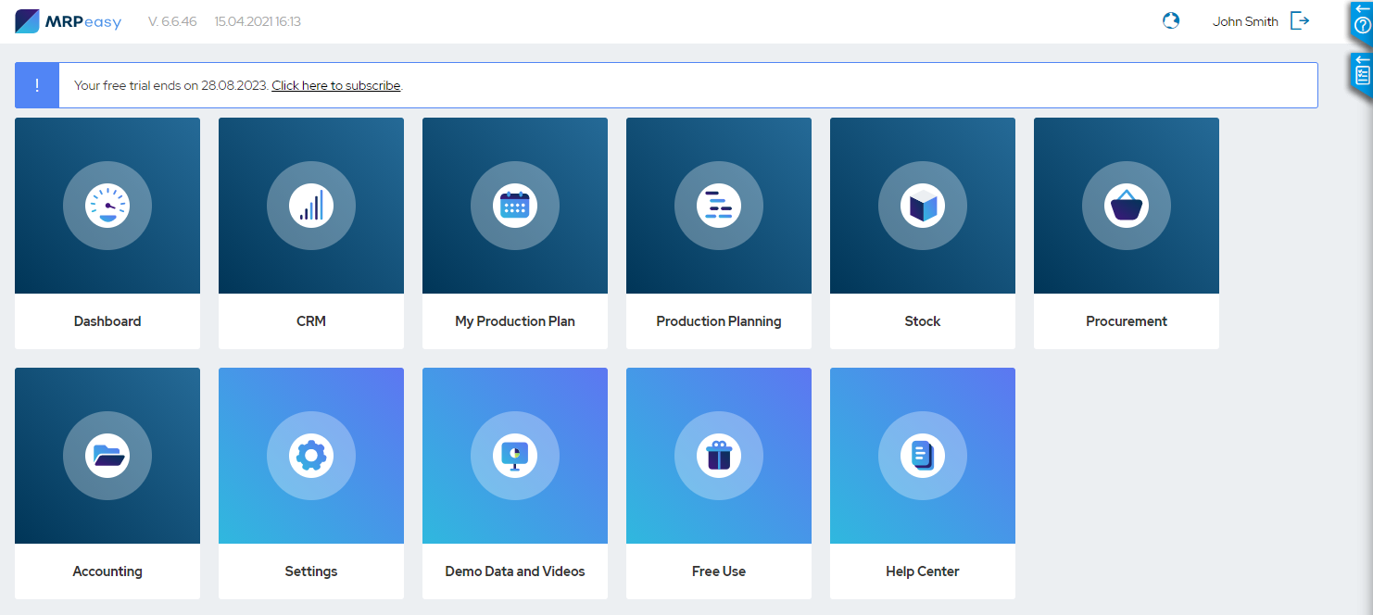Viewport: 1373px width, 615px height.
Task: Open the Accounting folder icon
Action: click(x=107, y=456)
